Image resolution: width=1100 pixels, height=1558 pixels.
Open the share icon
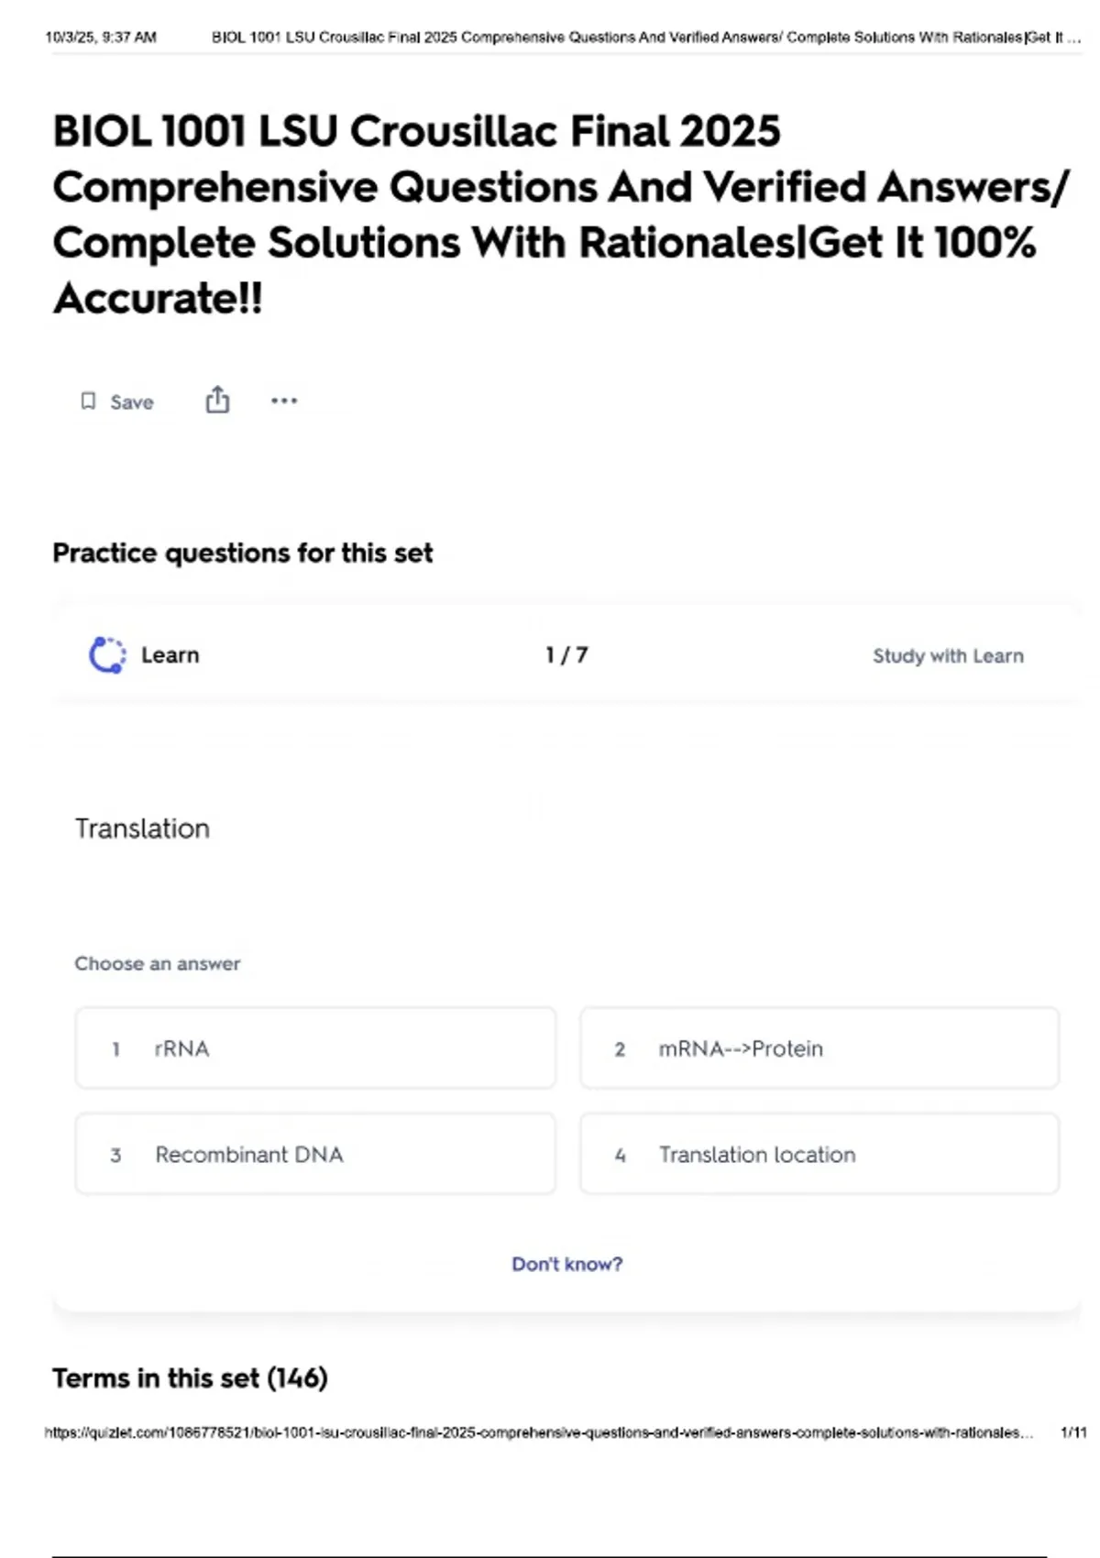[217, 400]
